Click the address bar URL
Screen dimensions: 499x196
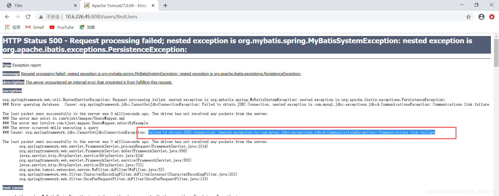coord(101,17)
